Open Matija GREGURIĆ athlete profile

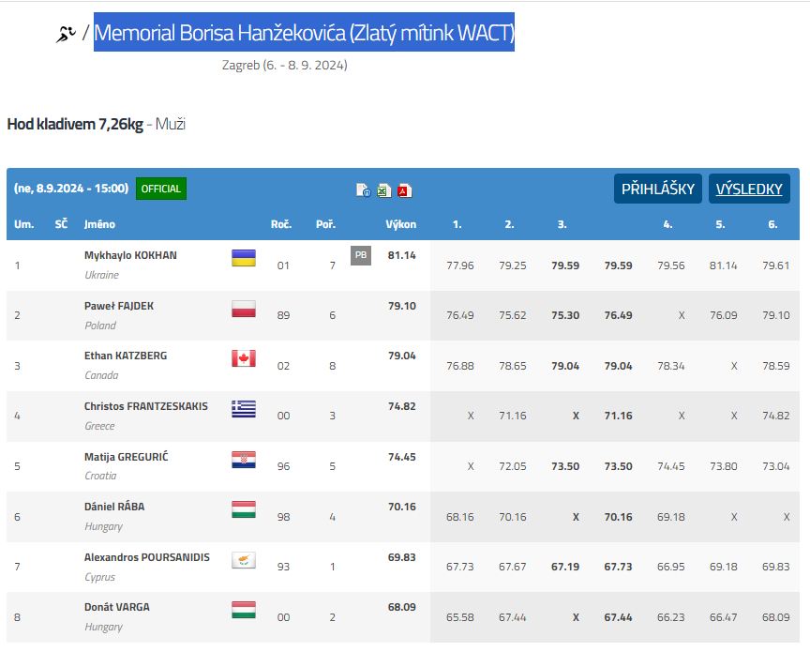point(126,457)
